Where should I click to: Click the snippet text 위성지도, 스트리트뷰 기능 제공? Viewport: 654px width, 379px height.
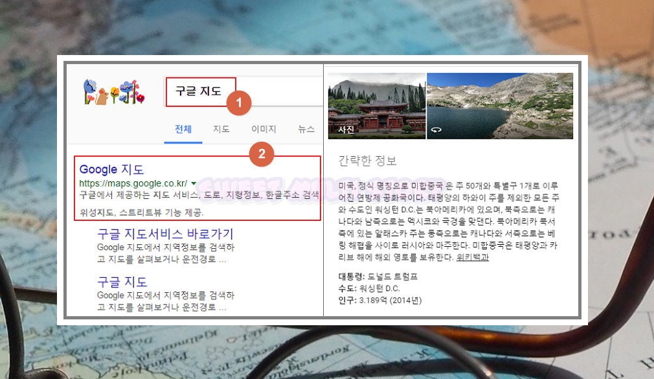pos(142,212)
